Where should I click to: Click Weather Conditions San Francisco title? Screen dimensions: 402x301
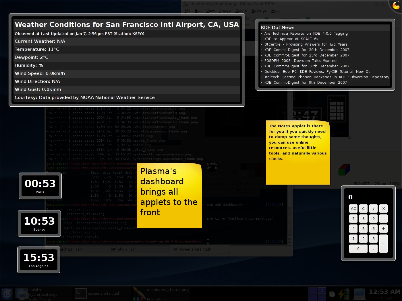(127, 25)
